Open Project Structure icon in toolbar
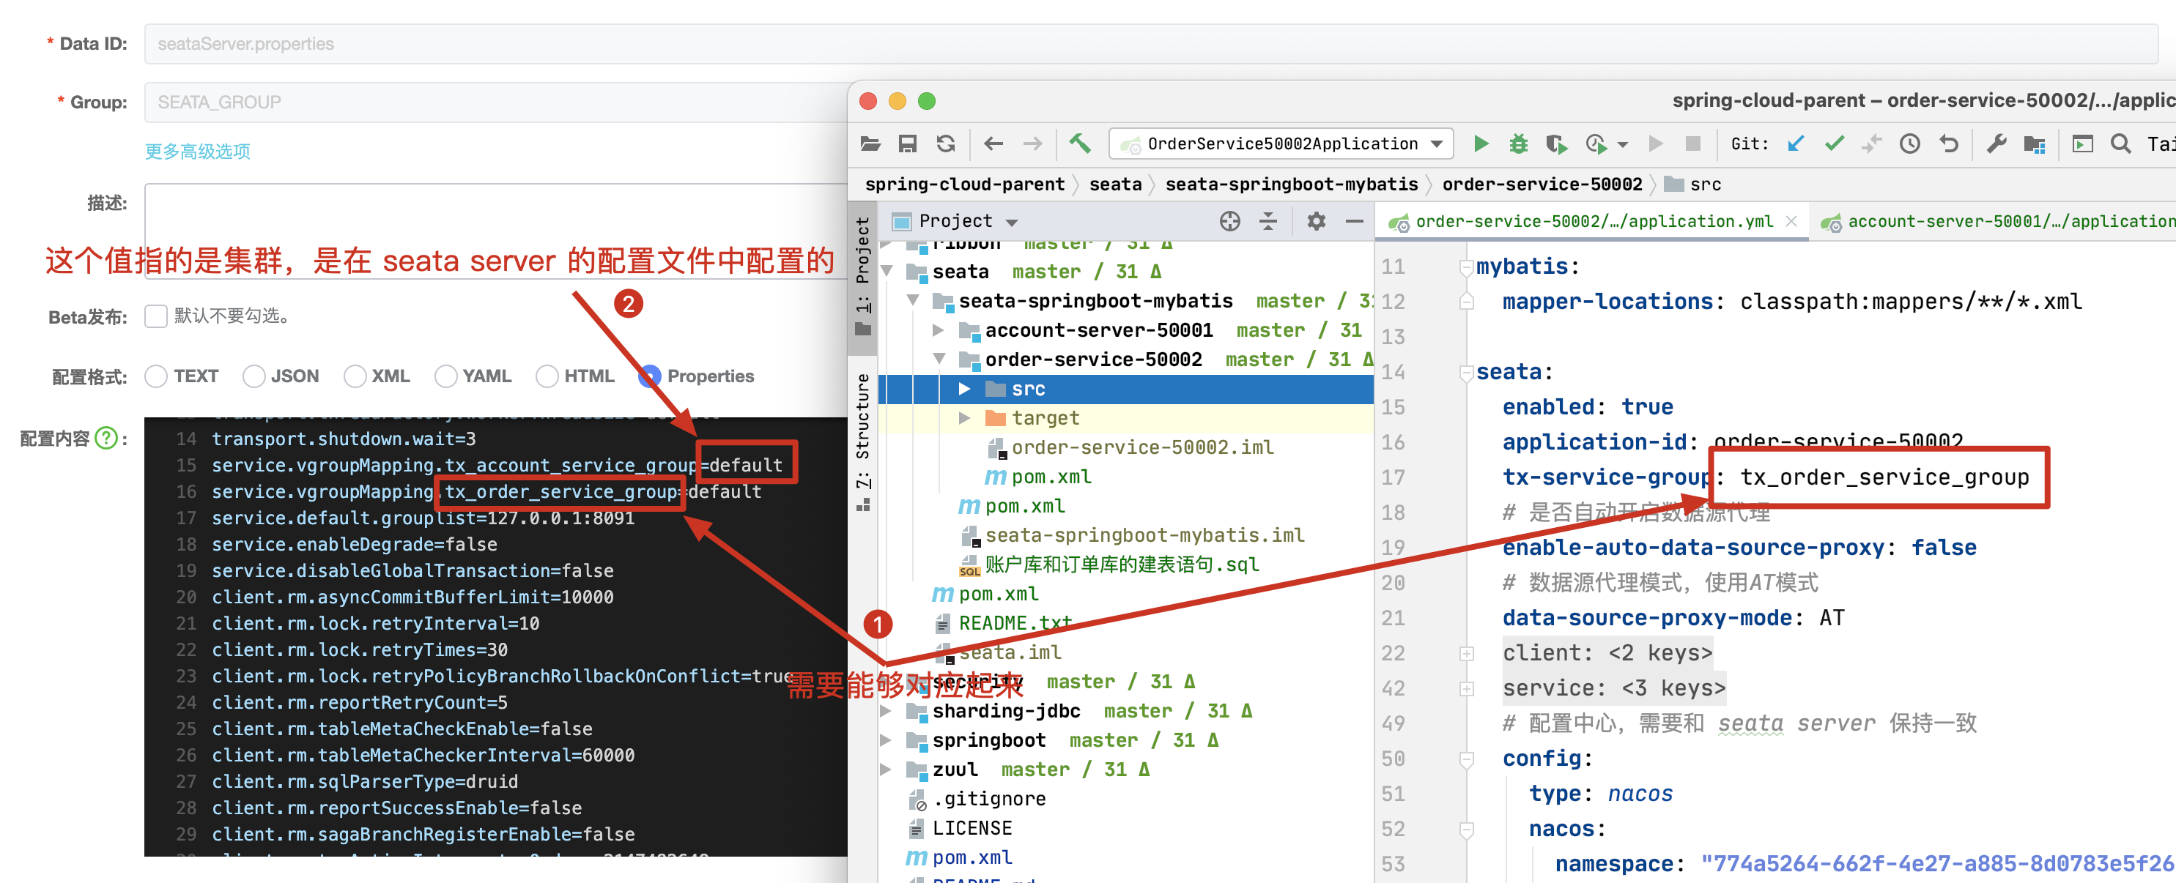Screen dimensions: 2176x883 click(x=2035, y=144)
